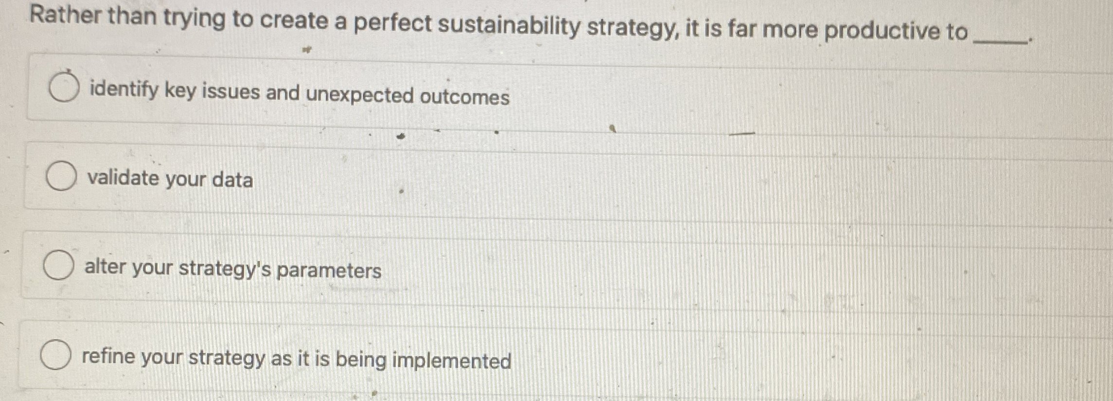1113x401 pixels.
Task: Click the answer 'refine your strategy as it is being implemented'
Action: tap(296, 359)
